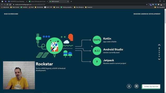Open the Cuentas bookmark folder

[x=57, y=7]
